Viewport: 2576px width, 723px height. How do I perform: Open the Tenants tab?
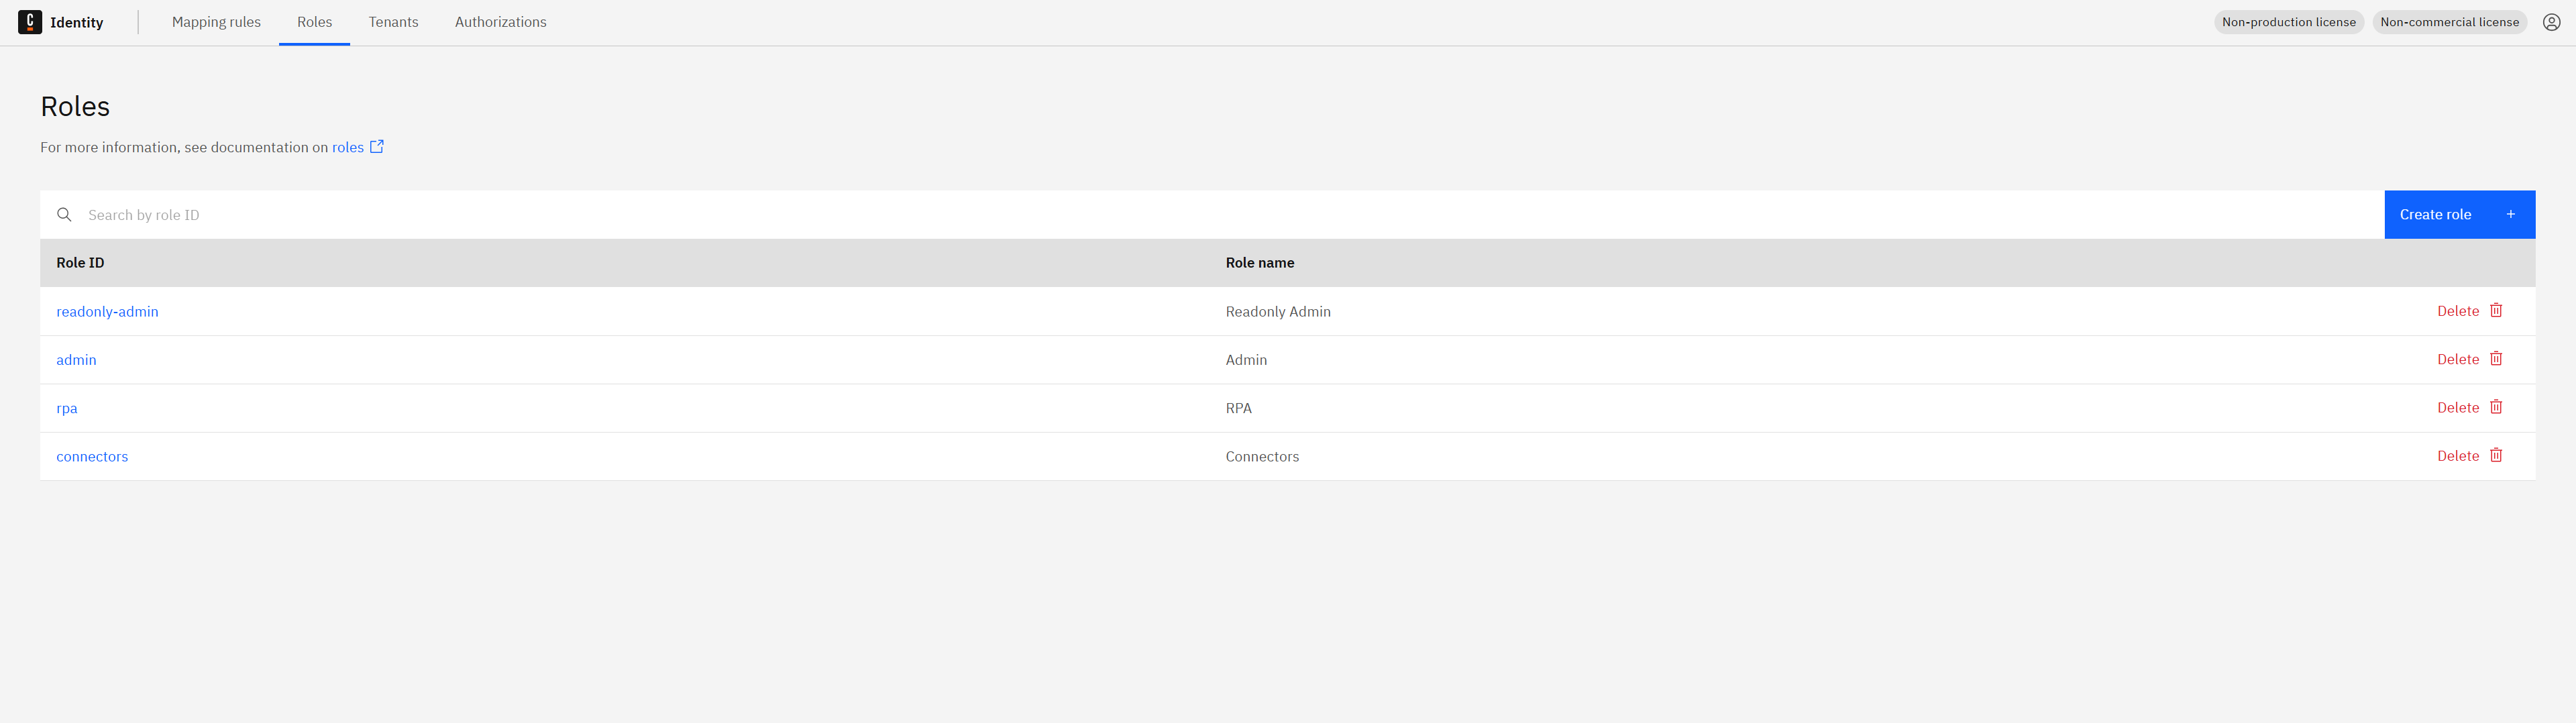click(x=393, y=22)
